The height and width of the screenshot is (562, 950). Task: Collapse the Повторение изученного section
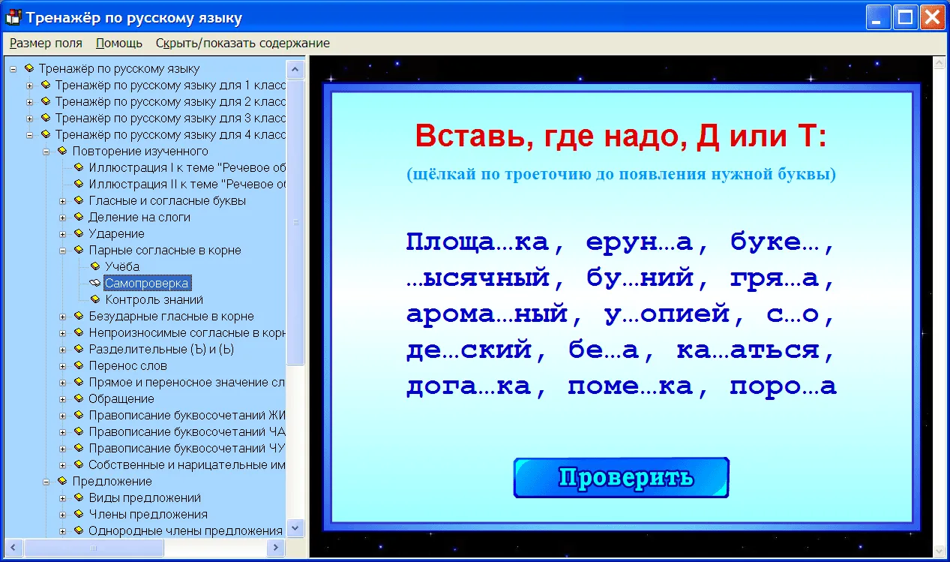(46, 152)
